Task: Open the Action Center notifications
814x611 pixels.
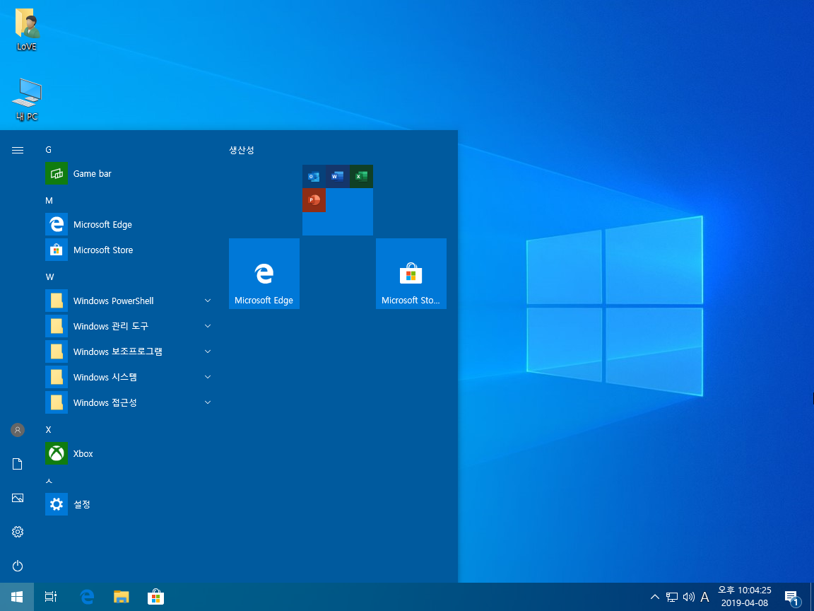Action: [x=792, y=598]
